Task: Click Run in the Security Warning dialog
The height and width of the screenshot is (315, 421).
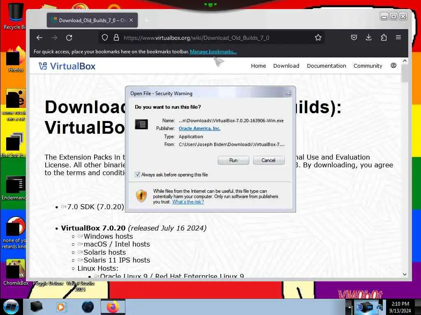Action: 234,160
